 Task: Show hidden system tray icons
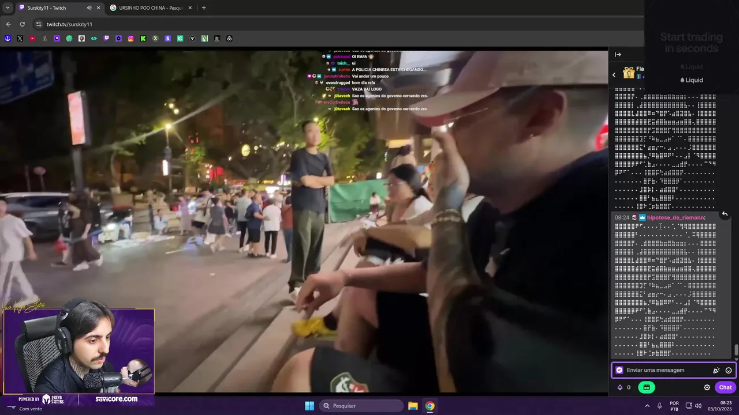point(647,406)
